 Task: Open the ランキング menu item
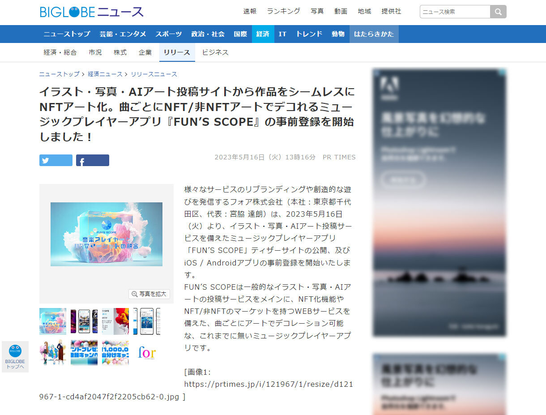[x=283, y=11]
